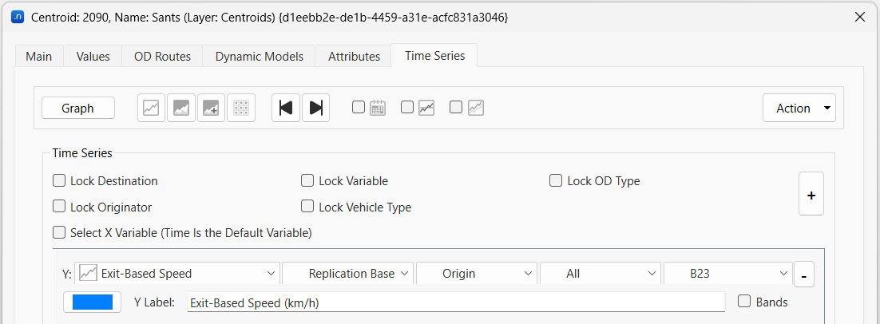Image resolution: width=880 pixels, height=324 pixels.
Task: Open the Action menu button
Action: coord(799,108)
